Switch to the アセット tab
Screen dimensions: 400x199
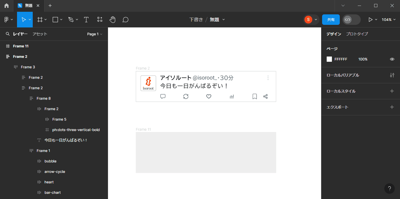click(40, 34)
